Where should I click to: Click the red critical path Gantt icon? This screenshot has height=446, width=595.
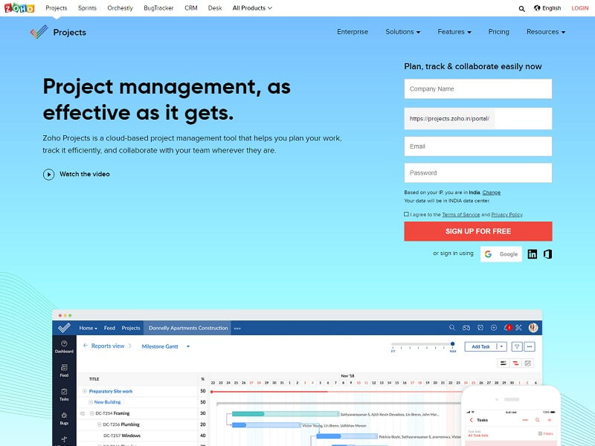click(515, 363)
